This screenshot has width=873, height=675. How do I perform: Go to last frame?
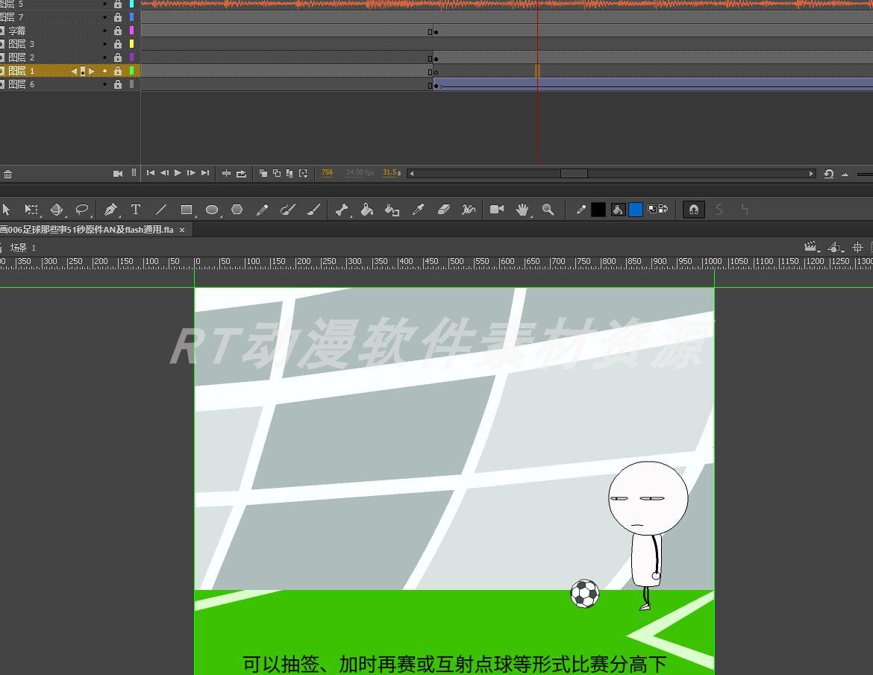click(205, 173)
